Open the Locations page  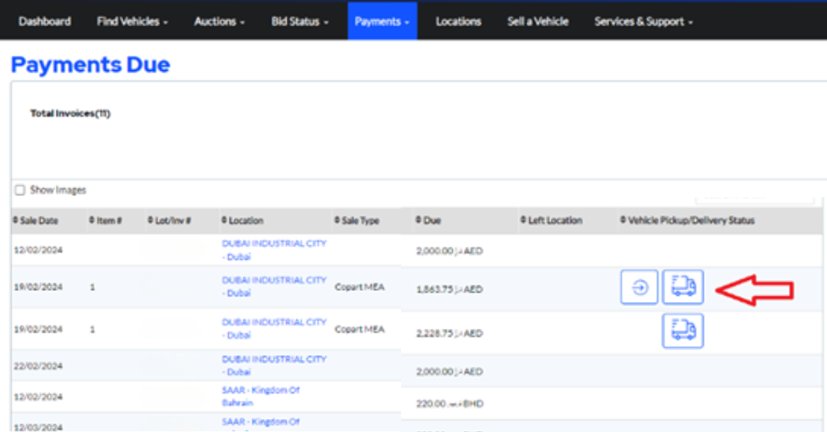tap(458, 21)
